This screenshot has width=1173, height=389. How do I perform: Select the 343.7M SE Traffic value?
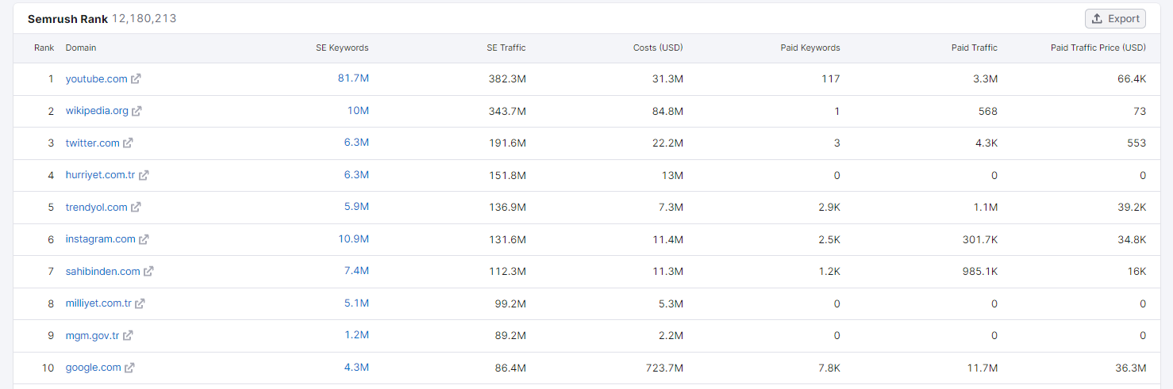point(507,111)
